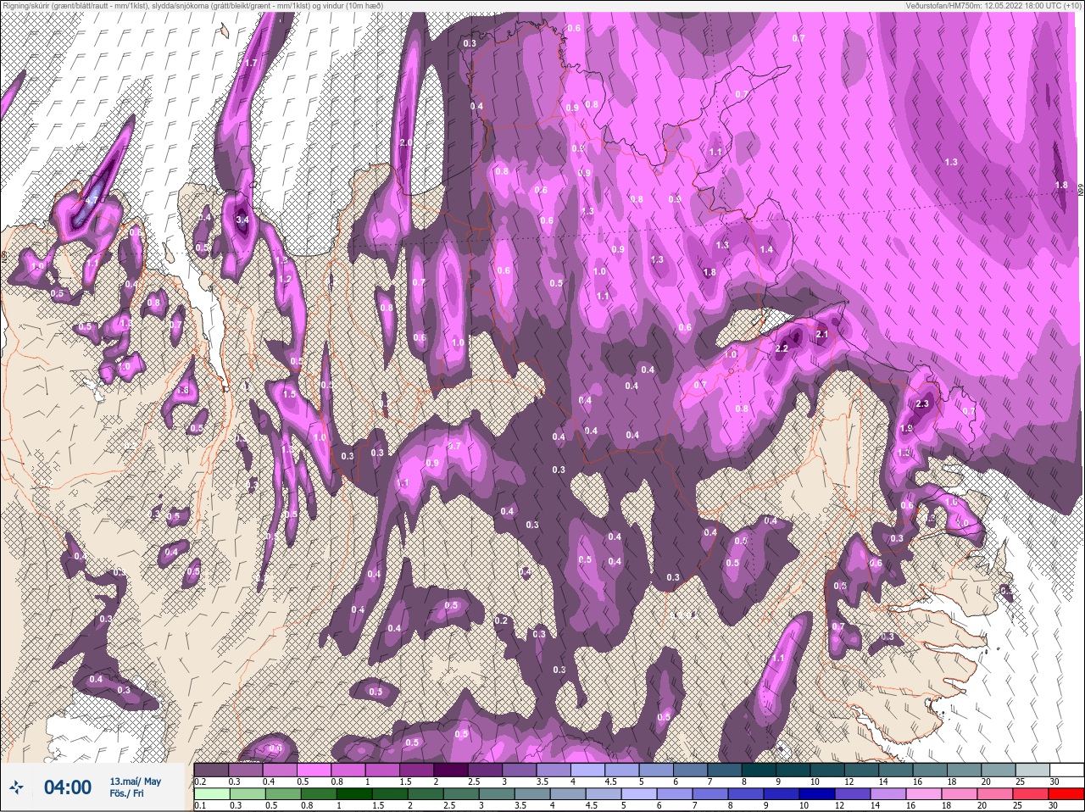Pick the bottom legend pink swatch labeled 18
The width and height of the screenshot is (1085, 812).
(960, 794)
